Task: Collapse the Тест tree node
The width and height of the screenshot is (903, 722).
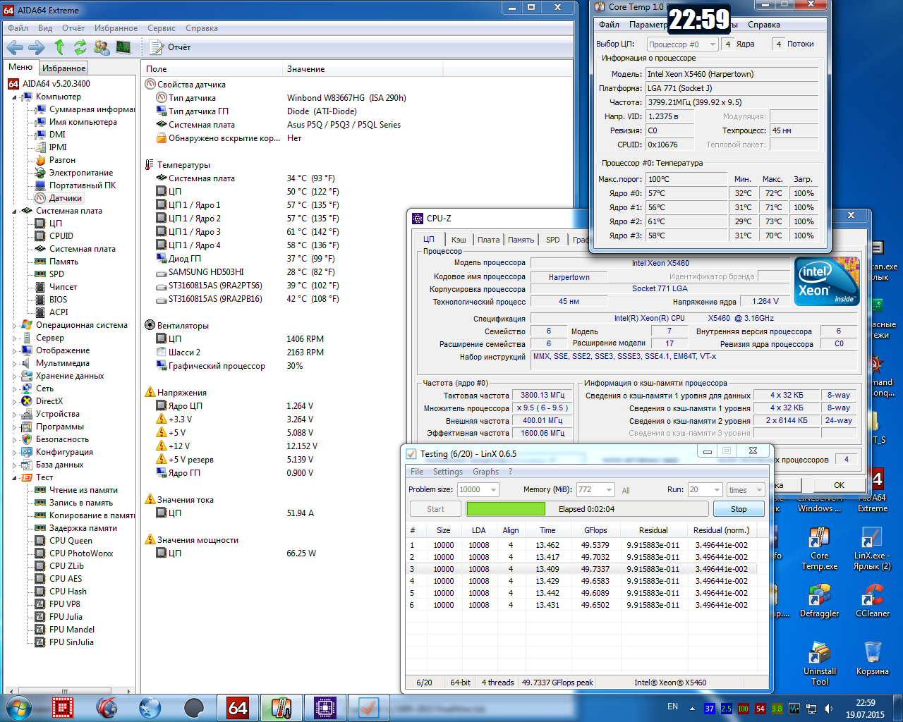Action: 14,478
